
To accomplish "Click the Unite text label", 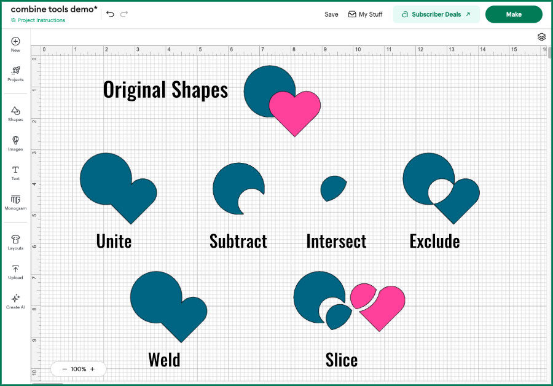I will (x=114, y=242).
